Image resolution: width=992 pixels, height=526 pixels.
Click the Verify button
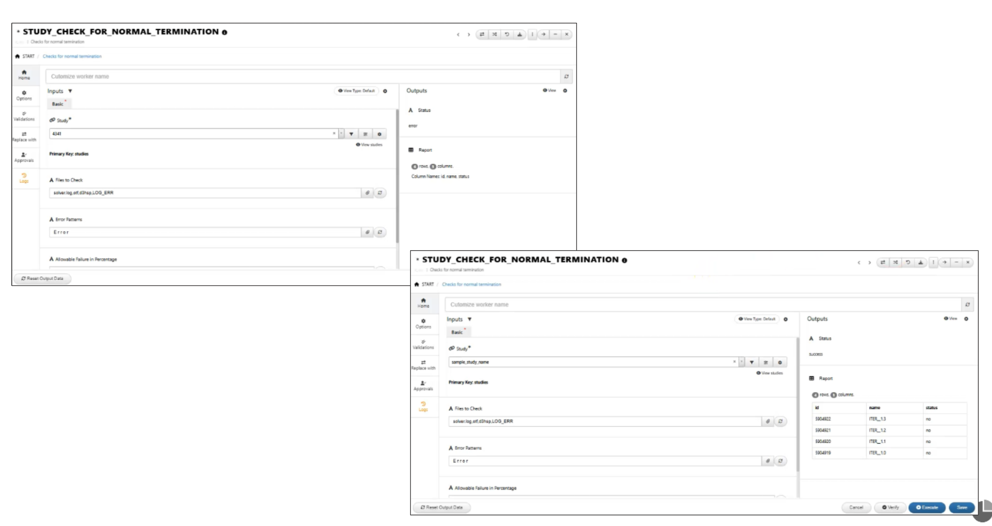coord(890,507)
